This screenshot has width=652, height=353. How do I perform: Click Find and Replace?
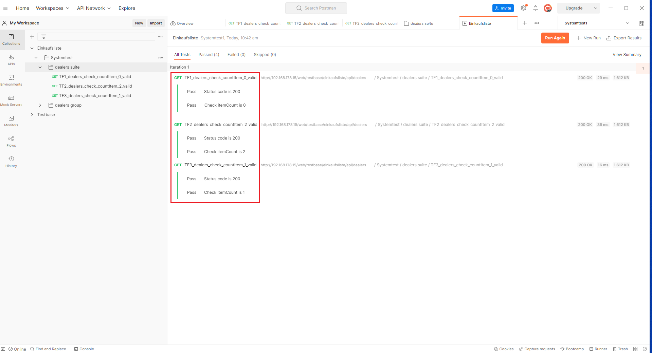coord(48,349)
